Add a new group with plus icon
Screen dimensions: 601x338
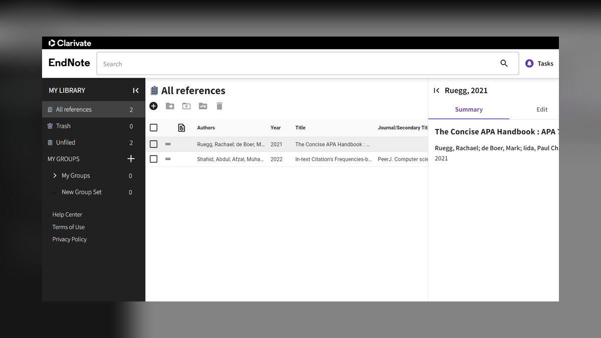point(131,159)
